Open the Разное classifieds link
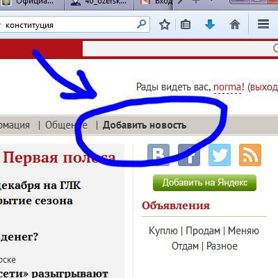The height and width of the screenshot is (278, 278). click(222, 246)
